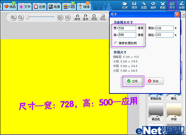Select the 黑白色 effect thumbnail

coord(156,112)
